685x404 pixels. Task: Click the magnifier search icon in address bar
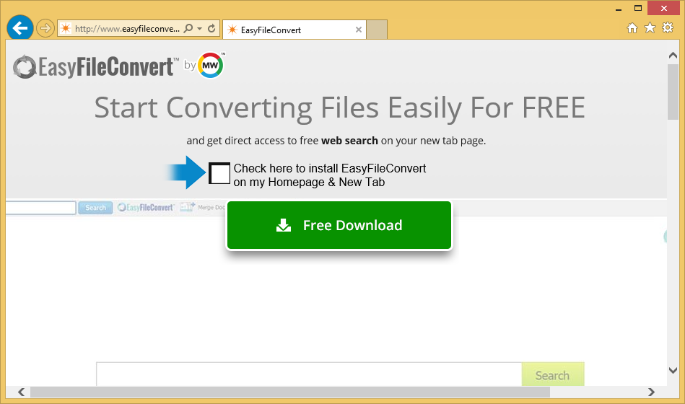pos(188,29)
